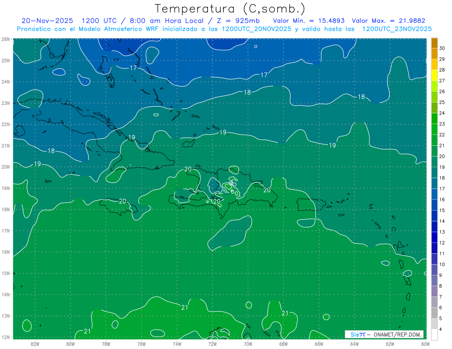Click the valid-until time '1200UTC_23NOV2025'
This screenshot has height=349, width=452.
tap(397, 29)
